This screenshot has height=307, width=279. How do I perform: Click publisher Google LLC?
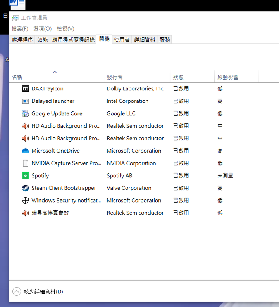click(x=121, y=114)
